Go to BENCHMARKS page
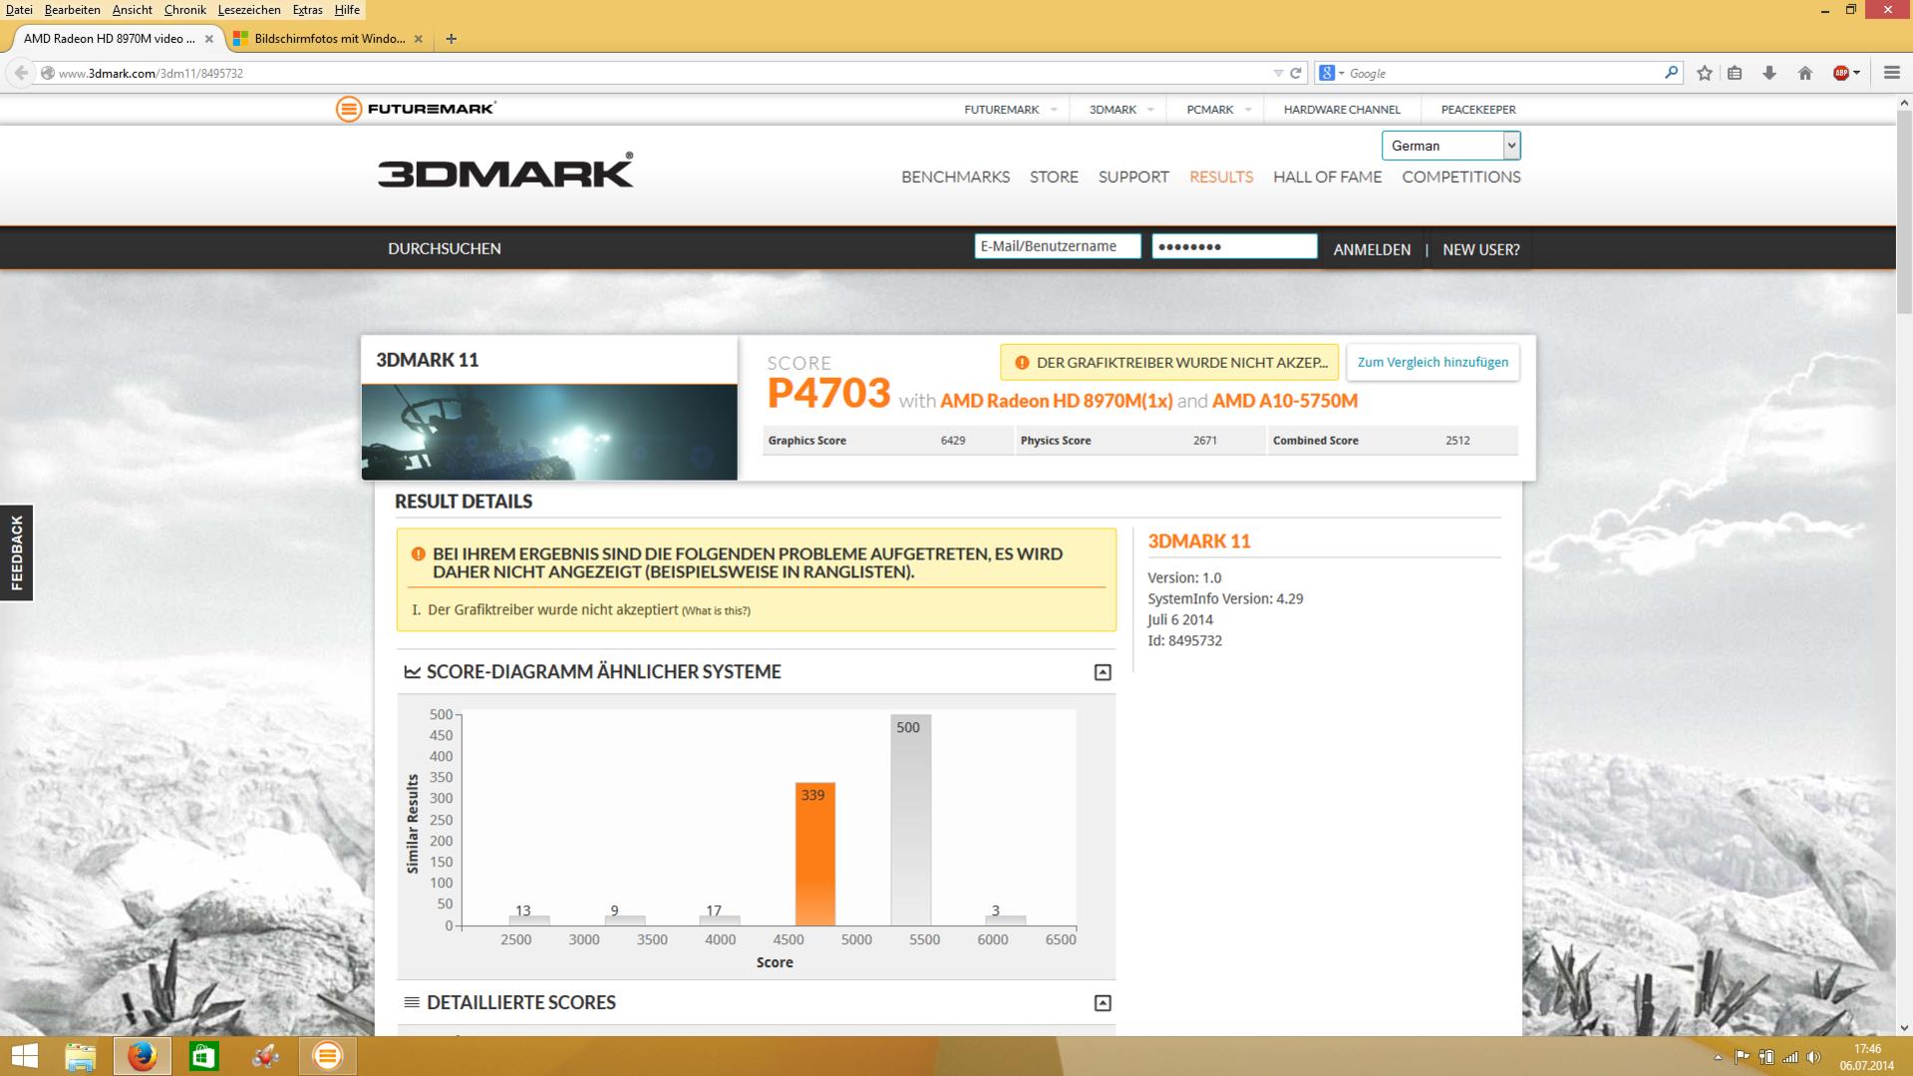Viewport: 1913px width, 1076px height. [x=955, y=177]
